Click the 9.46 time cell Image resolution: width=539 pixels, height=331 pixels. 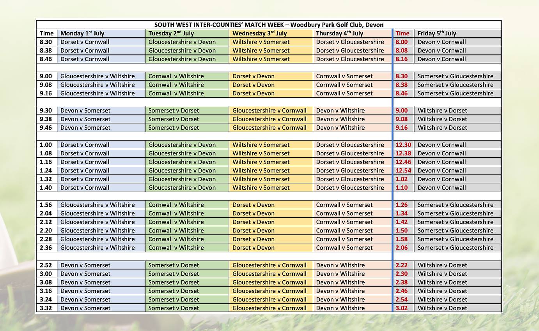click(x=47, y=127)
